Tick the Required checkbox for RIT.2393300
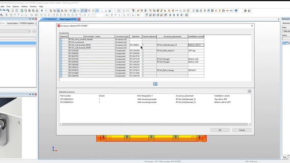Screen dimensions: 290x163 coord(61,51)
